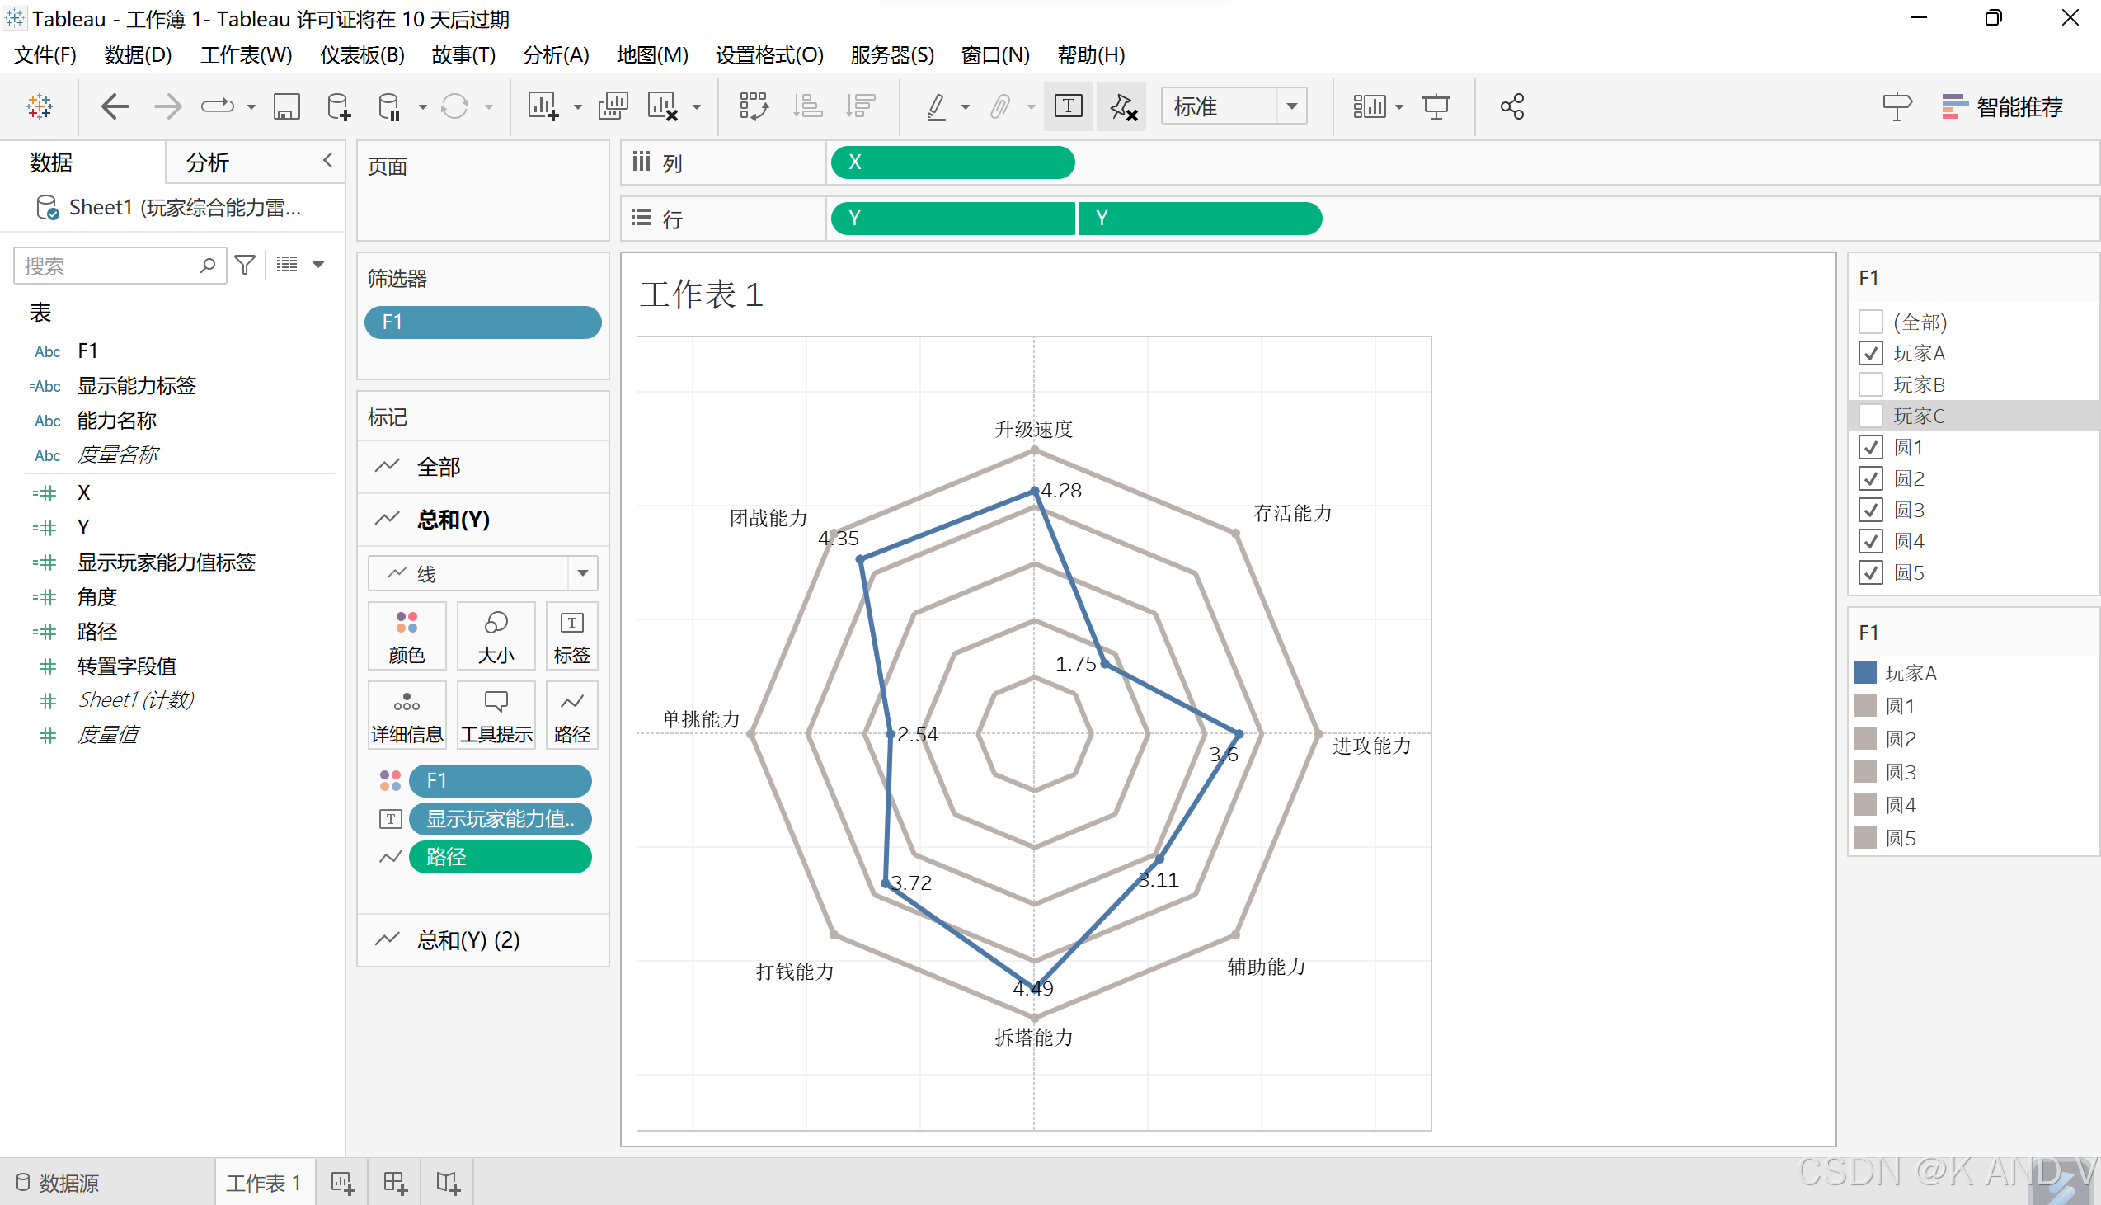
Task: Click the undo back arrow icon
Action: click(115, 106)
